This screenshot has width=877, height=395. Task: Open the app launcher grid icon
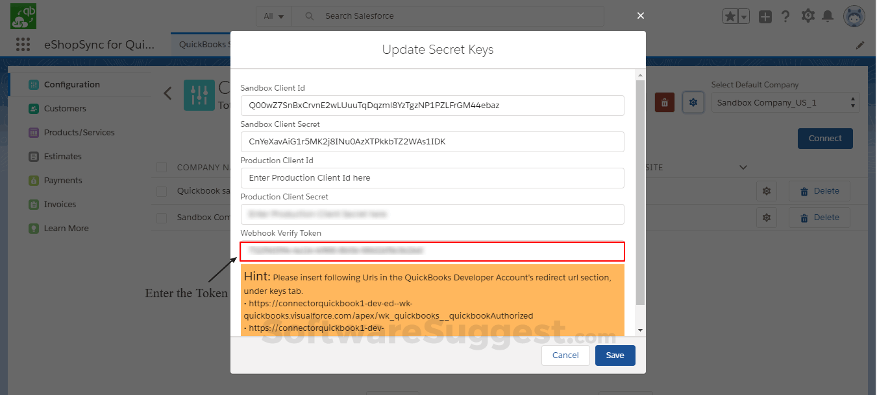[23, 45]
